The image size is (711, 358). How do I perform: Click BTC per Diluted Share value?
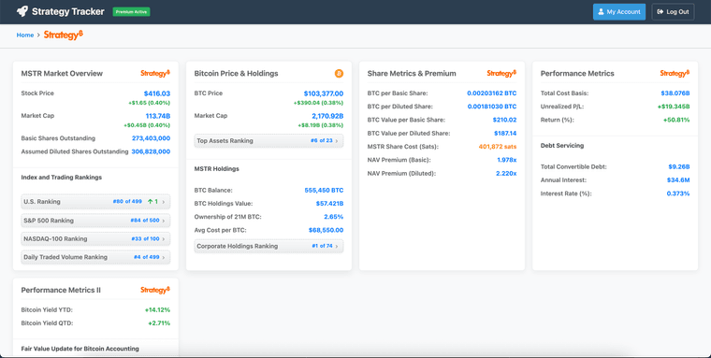tap(492, 107)
